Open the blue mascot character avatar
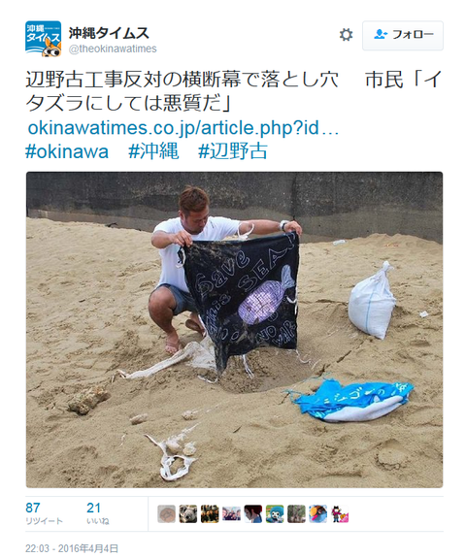 275,514
